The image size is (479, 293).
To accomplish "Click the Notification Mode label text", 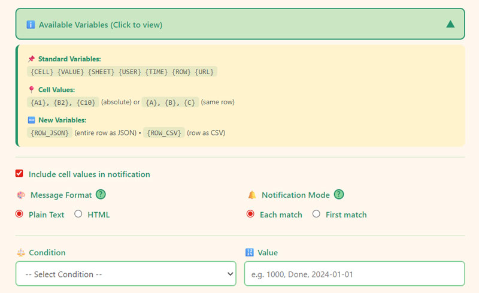I will click(x=296, y=195).
